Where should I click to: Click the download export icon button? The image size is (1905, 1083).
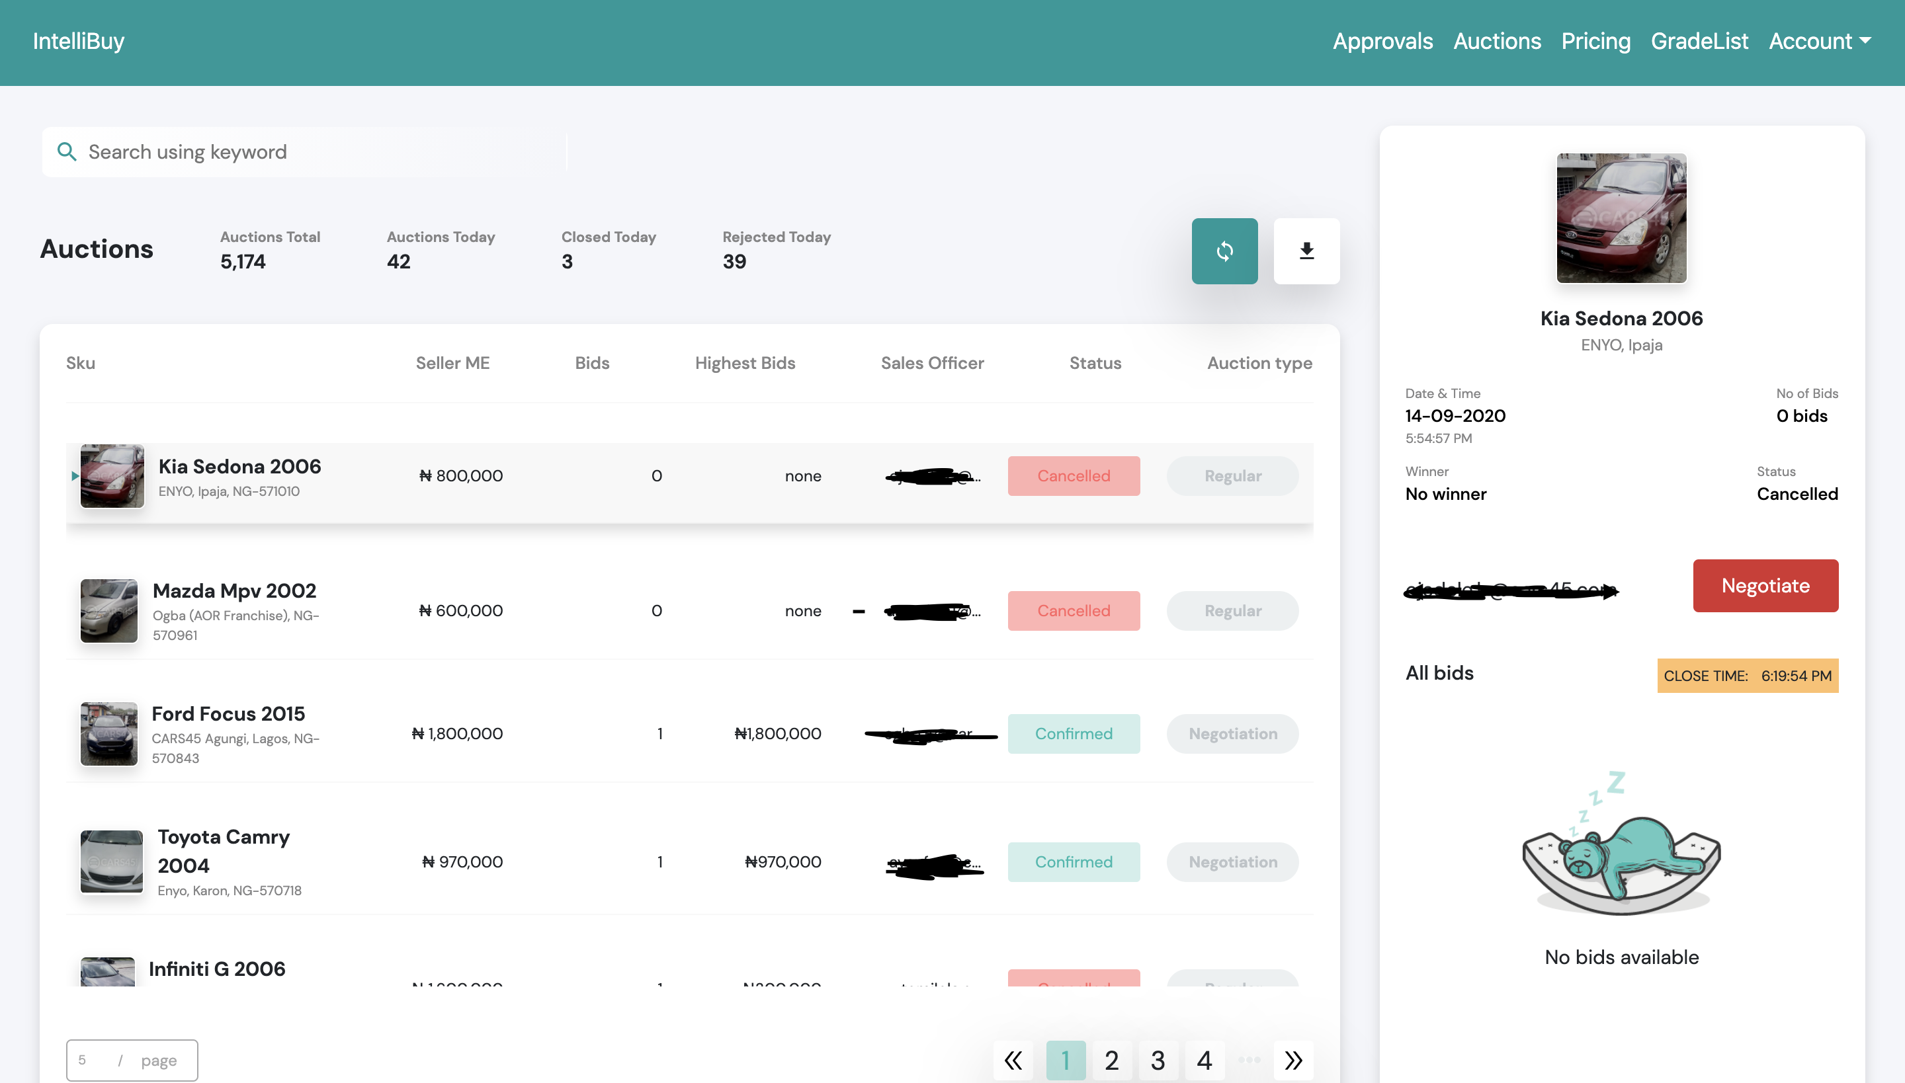1306,251
